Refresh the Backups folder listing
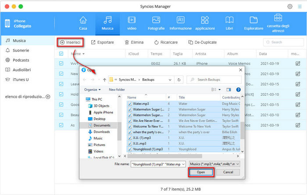Screen dimensions: 307x195 [179, 80]
